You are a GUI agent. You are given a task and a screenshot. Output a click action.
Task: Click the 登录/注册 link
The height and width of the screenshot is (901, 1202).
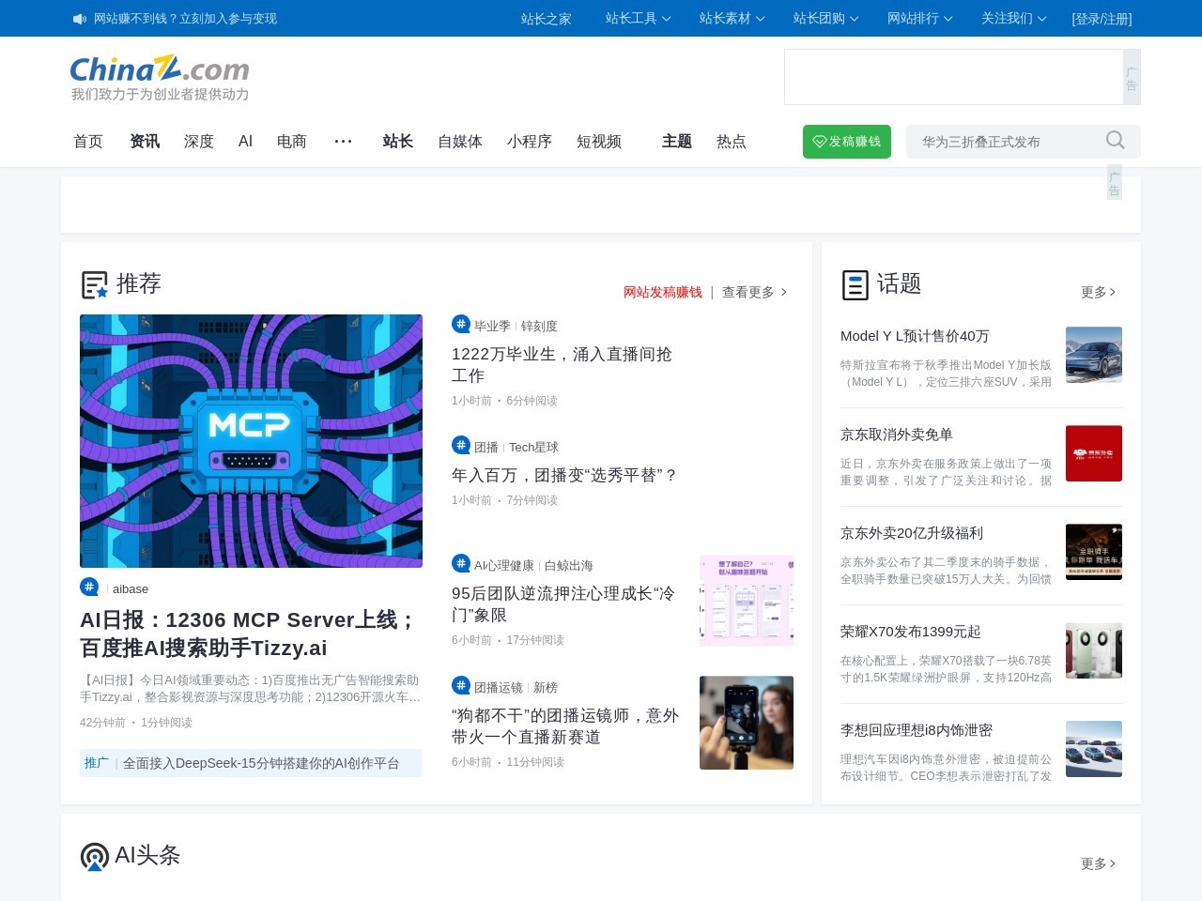pos(1102,19)
